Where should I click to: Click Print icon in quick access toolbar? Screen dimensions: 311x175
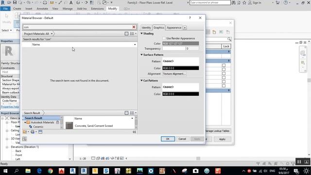45,2
